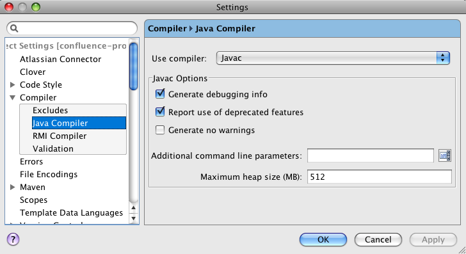466x254 pixels.
Task: Click the Maximum heap size field
Action: 379,177
